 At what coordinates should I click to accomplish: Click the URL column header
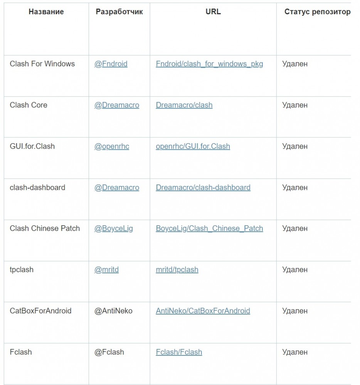coord(213,12)
